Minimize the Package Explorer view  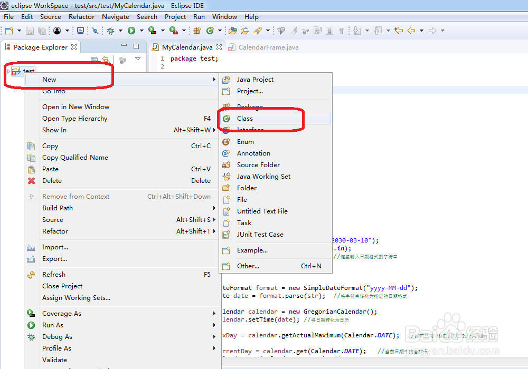124,46
